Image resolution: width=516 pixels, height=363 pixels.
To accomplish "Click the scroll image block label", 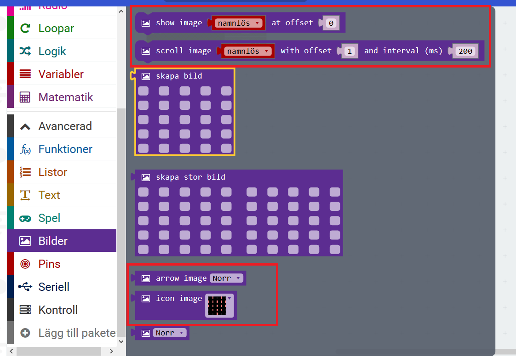I will [x=183, y=51].
